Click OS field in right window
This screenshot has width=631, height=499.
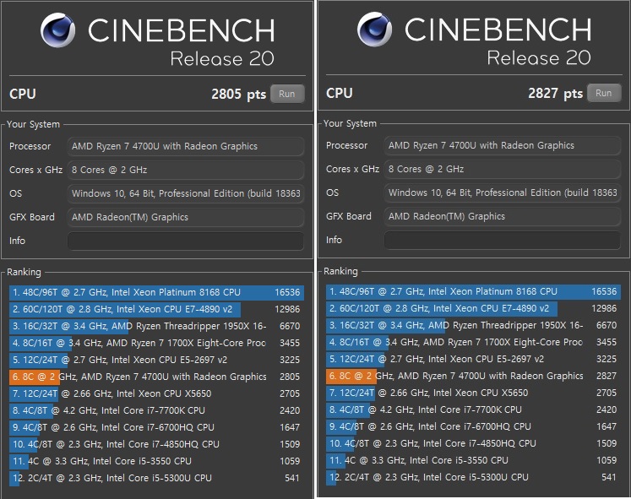point(503,193)
